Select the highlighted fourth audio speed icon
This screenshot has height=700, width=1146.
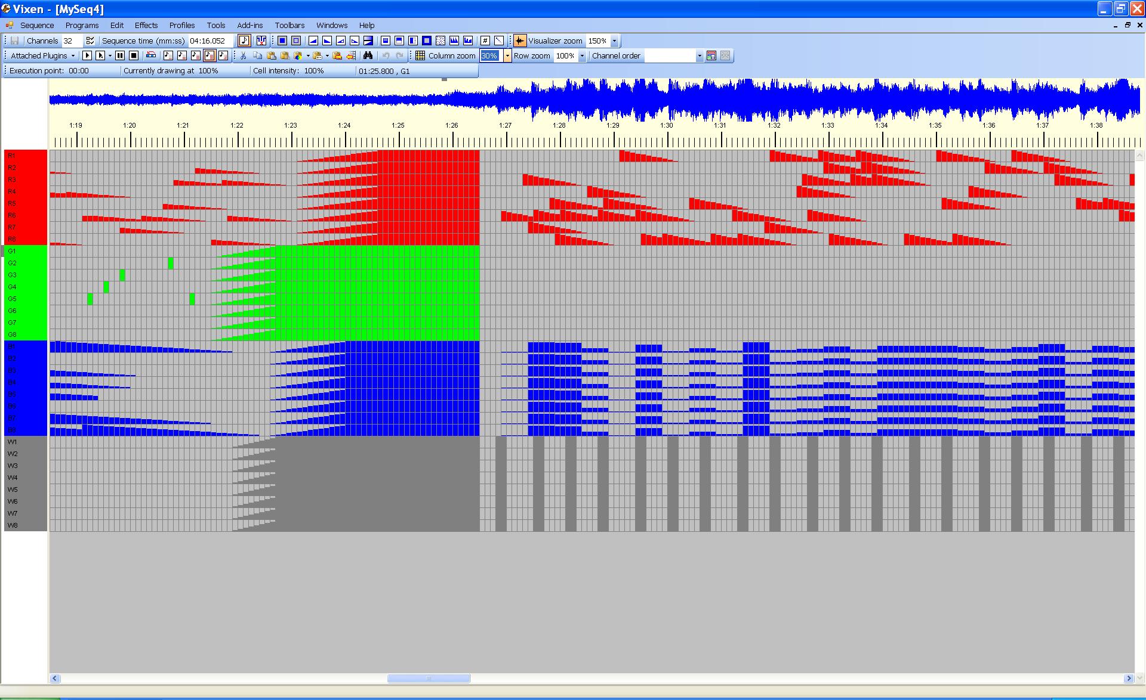click(x=210, y=55)
